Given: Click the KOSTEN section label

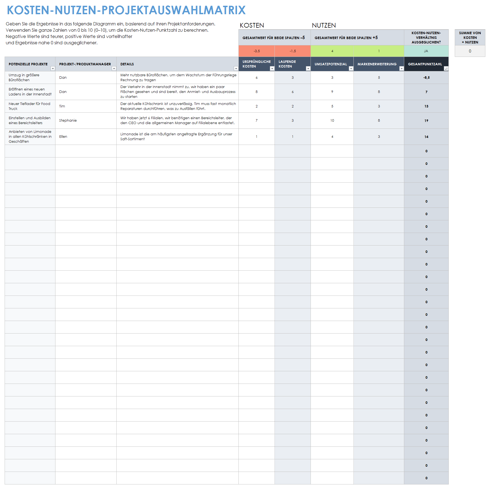Looking at the screenshot, I should [x=252, y=25].
